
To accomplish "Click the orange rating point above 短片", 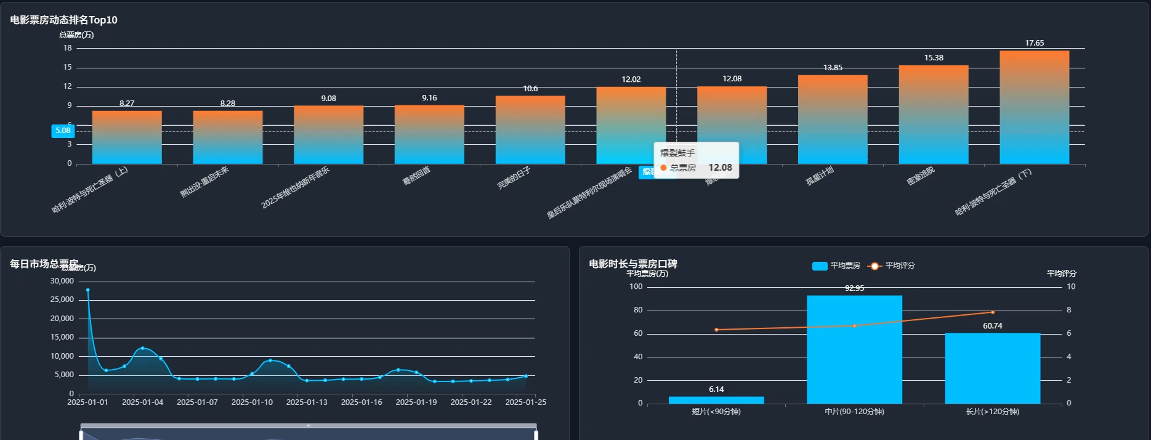I will pos(716,330).
